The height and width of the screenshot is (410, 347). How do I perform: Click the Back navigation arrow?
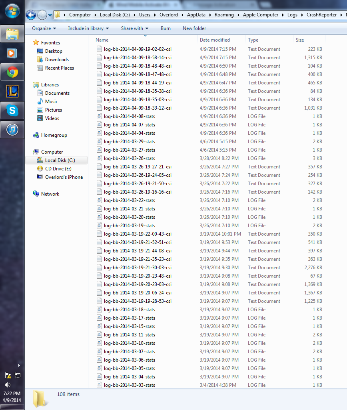pos(31,15)
